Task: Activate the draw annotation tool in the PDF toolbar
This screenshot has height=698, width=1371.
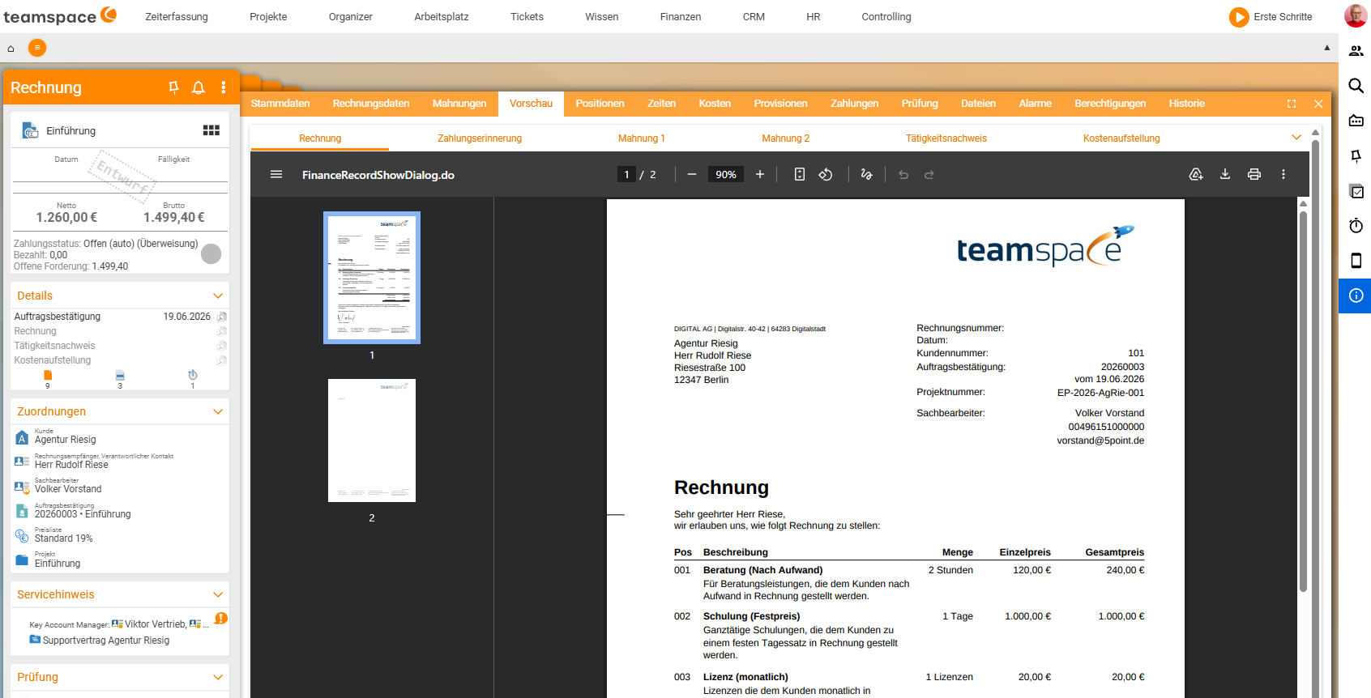Action: pyautogui.click(x=866, y=174)
